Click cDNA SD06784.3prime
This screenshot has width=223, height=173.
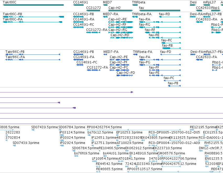click(72, 127)
